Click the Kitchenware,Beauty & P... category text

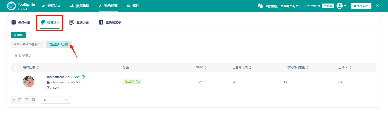click(67, 82)
